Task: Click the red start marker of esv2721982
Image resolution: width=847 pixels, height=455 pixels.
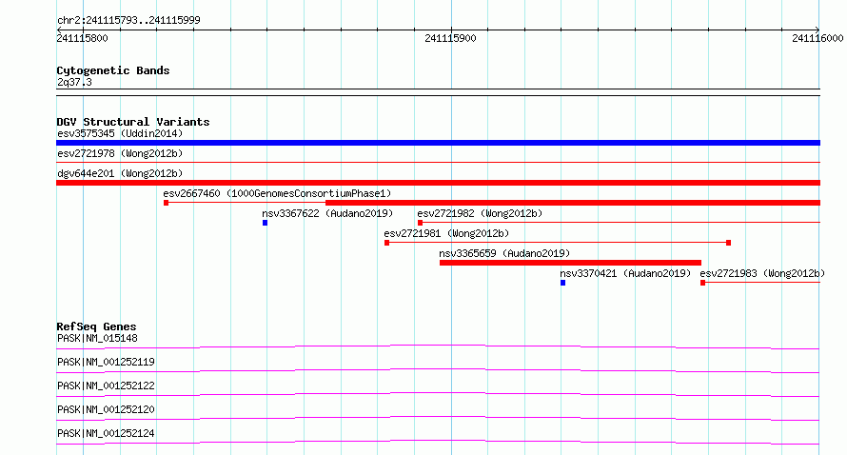Action: 420,223
